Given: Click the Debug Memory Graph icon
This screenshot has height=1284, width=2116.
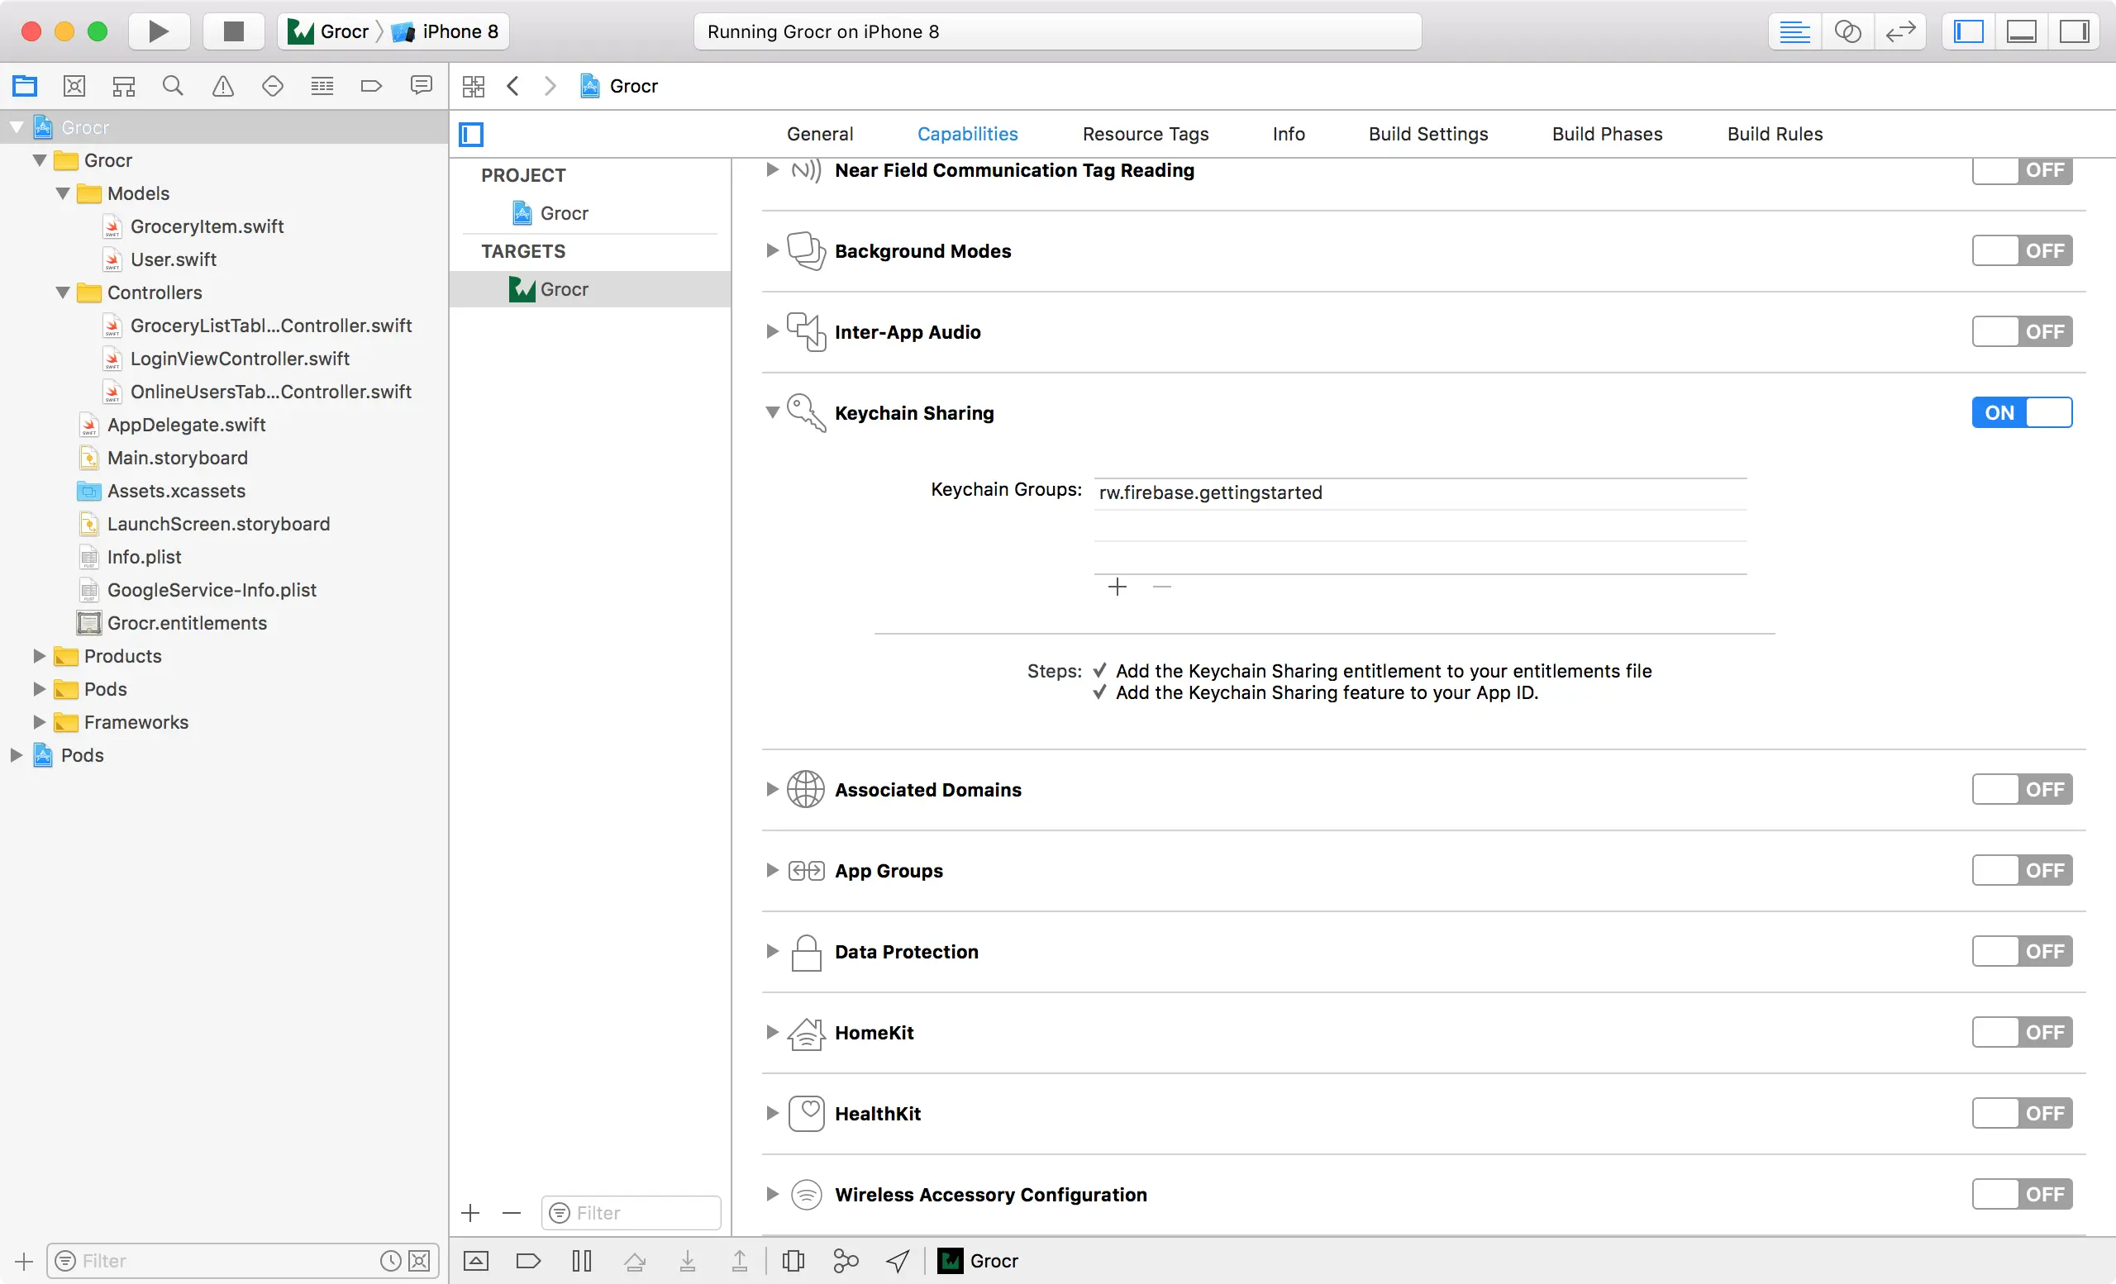Looking at the screenshot, I should click(x=845, y=1260).
